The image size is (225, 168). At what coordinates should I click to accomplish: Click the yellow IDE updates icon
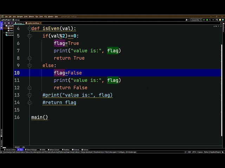220,20
